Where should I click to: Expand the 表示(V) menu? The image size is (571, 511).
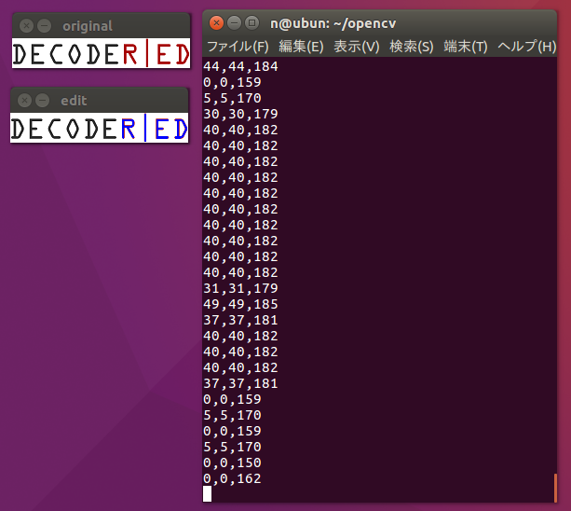pyautogui.click(x=357, y=47)
